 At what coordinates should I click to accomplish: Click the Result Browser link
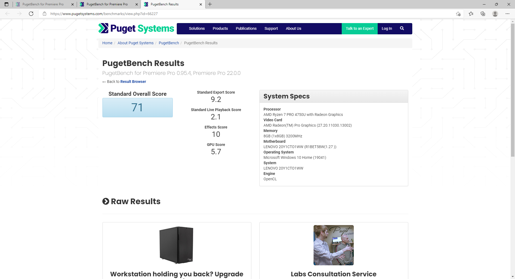pyautogui.click(x=133, y=82)
